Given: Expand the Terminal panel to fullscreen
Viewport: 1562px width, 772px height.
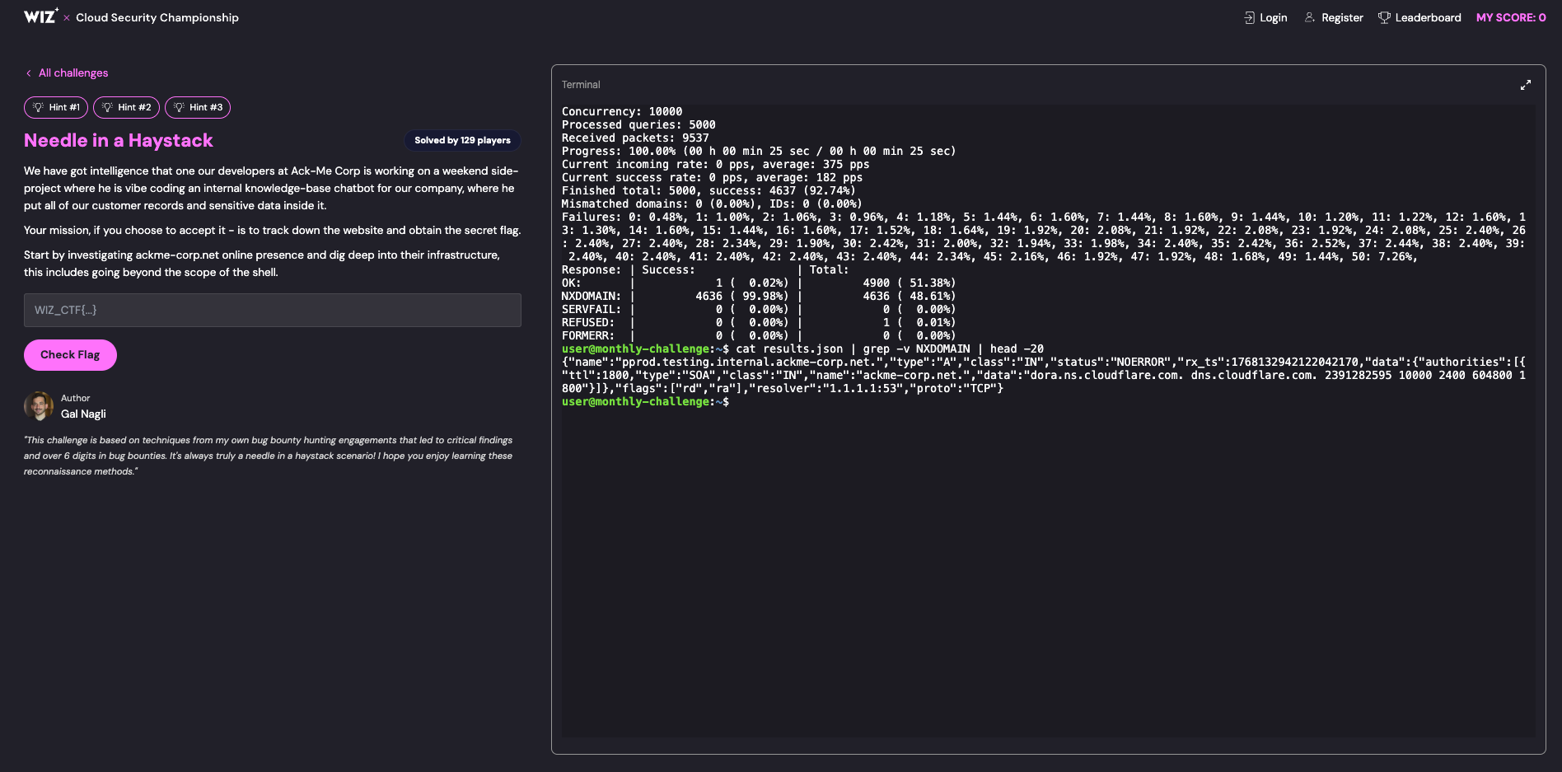Looking at the screenshot, I should pyautogui.click(x=1526, y=84).
